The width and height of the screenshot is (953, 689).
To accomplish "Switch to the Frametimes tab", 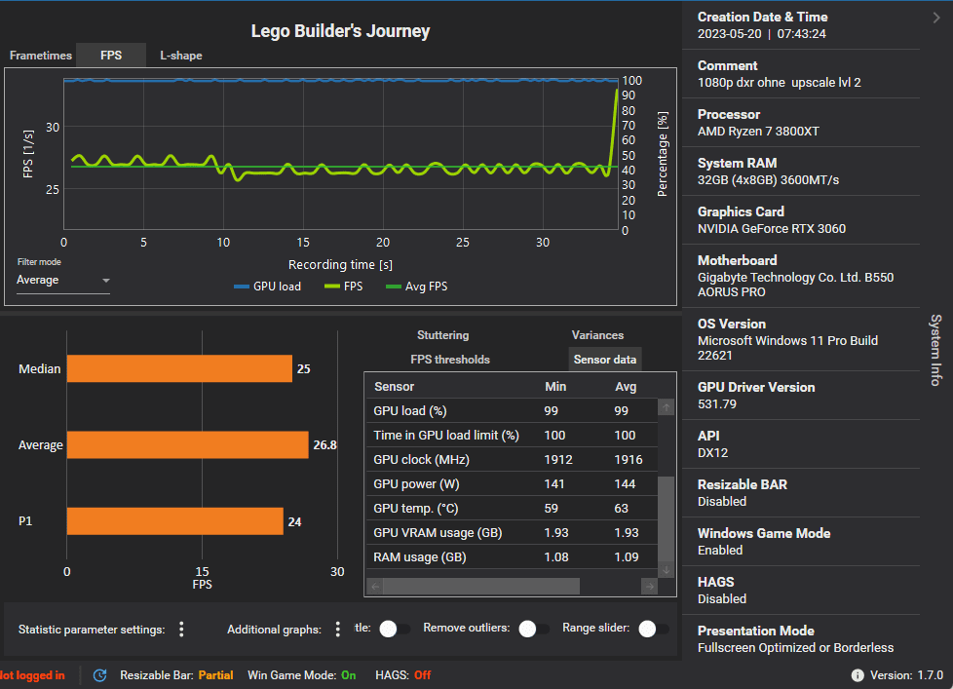I will pyautogui.click(x=41, y=56).
